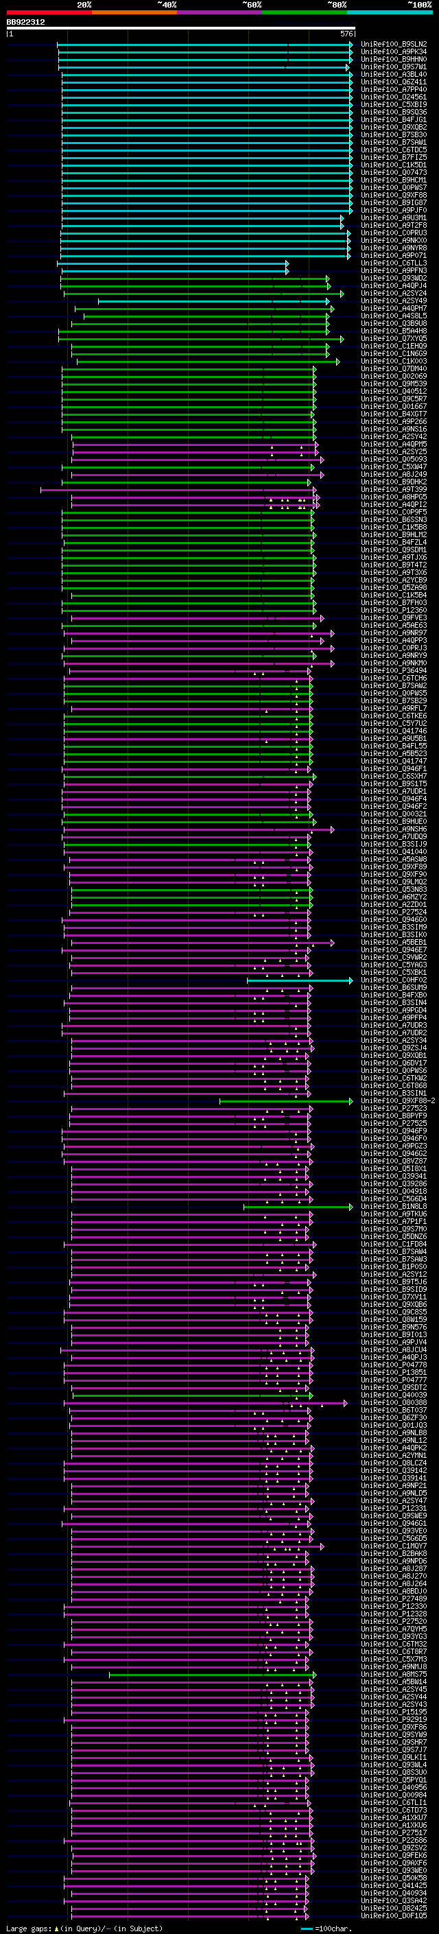Open hit UniRef100_C5XBI9

394,104
